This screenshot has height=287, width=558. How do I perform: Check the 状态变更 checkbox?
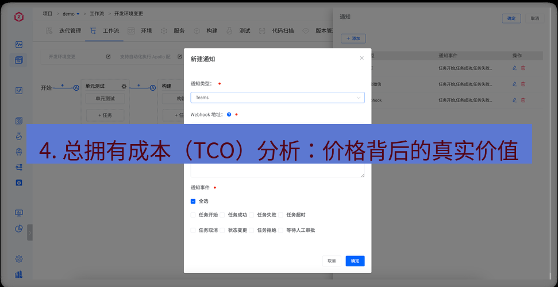[222, 230]
